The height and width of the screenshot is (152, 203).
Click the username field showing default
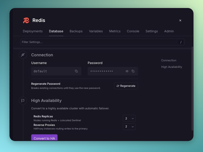[56, 71]
